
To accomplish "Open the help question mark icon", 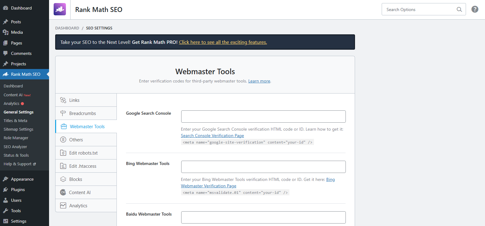I will click(475, 9).
